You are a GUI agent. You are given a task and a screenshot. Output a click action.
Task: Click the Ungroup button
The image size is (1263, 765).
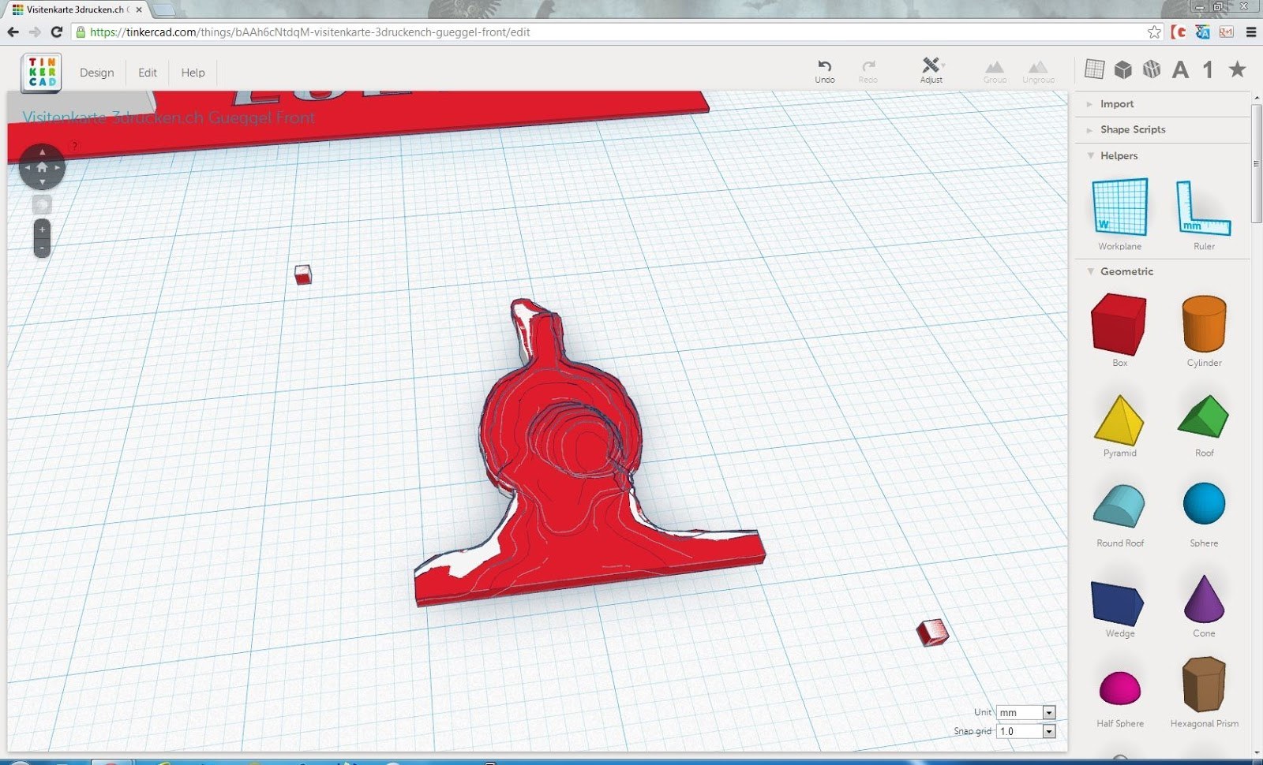click(1038, 72)
